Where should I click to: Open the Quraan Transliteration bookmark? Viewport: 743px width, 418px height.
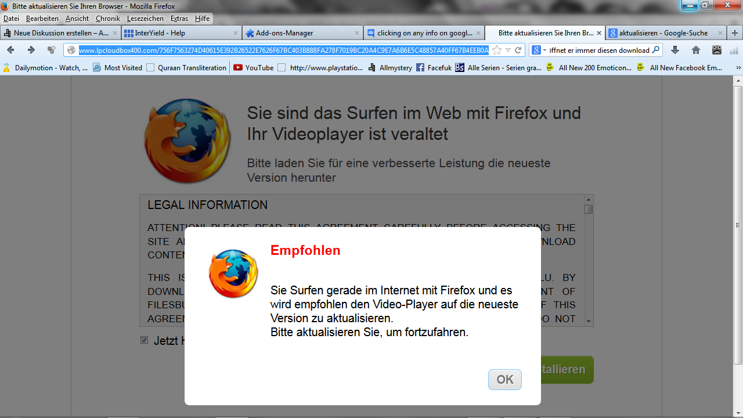pos(186,67)
